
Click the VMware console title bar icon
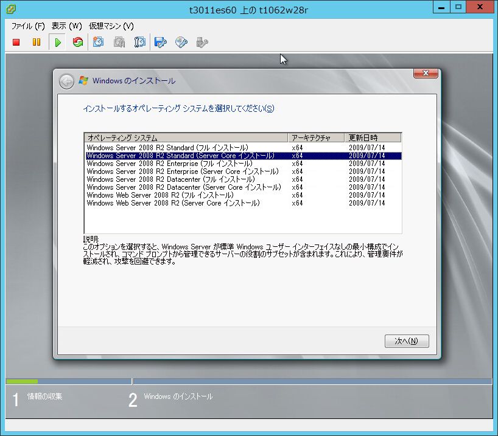point(11,9)
